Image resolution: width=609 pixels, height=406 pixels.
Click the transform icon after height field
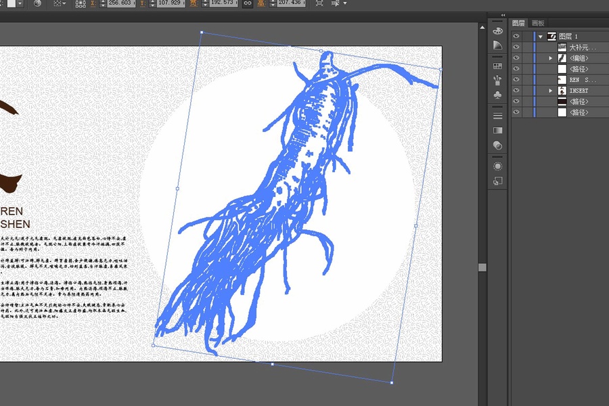pyautogui.click(x=319, y=3)
